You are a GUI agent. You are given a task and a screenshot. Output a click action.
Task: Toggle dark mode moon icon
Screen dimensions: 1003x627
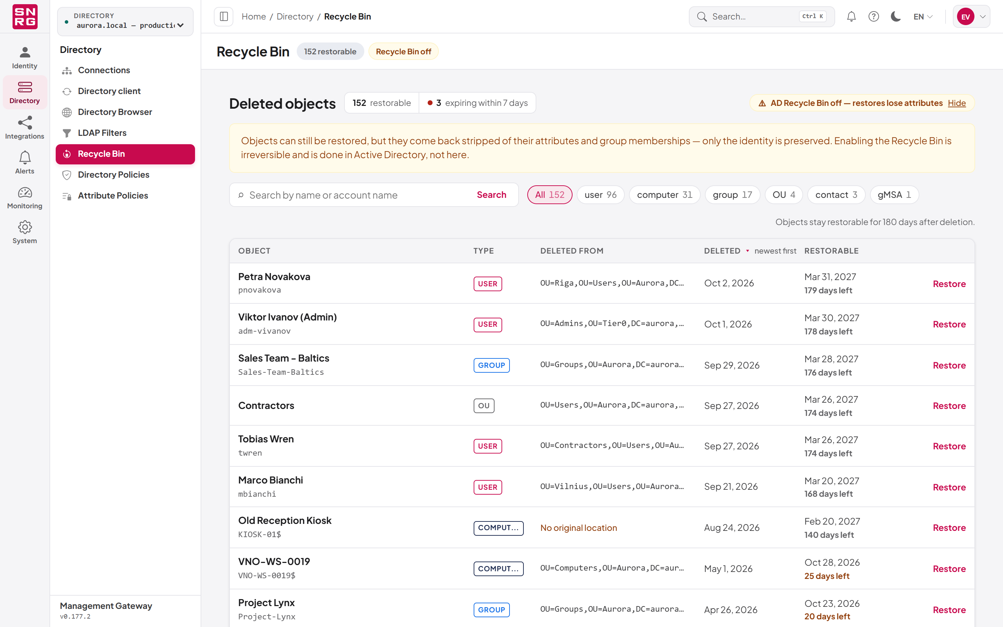pos(896,17)
